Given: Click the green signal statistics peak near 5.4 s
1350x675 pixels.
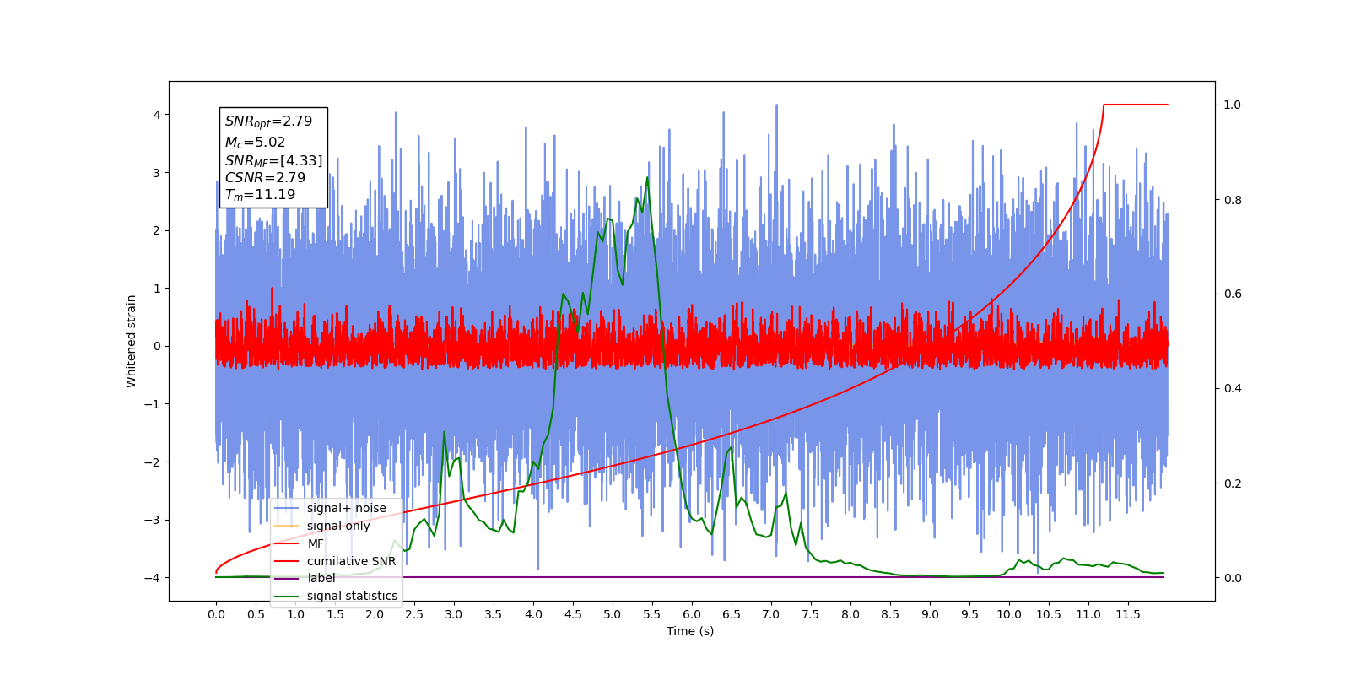Looking at the screenshot, I should (647, 178).
